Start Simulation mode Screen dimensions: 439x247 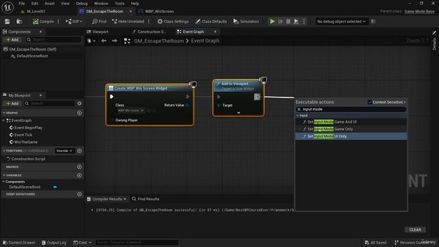246,21
